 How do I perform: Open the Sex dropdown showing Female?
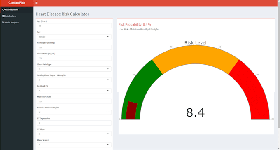click(x=74, y=37)
